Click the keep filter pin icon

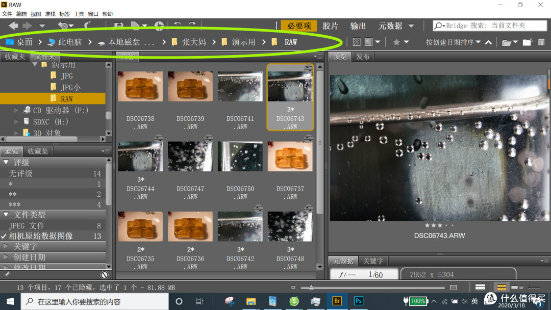[7, 274]
